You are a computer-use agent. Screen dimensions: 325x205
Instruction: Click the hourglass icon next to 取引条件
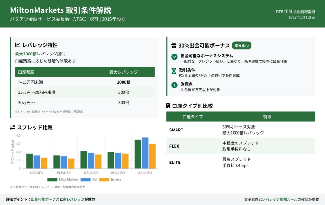tap(174, 71)
